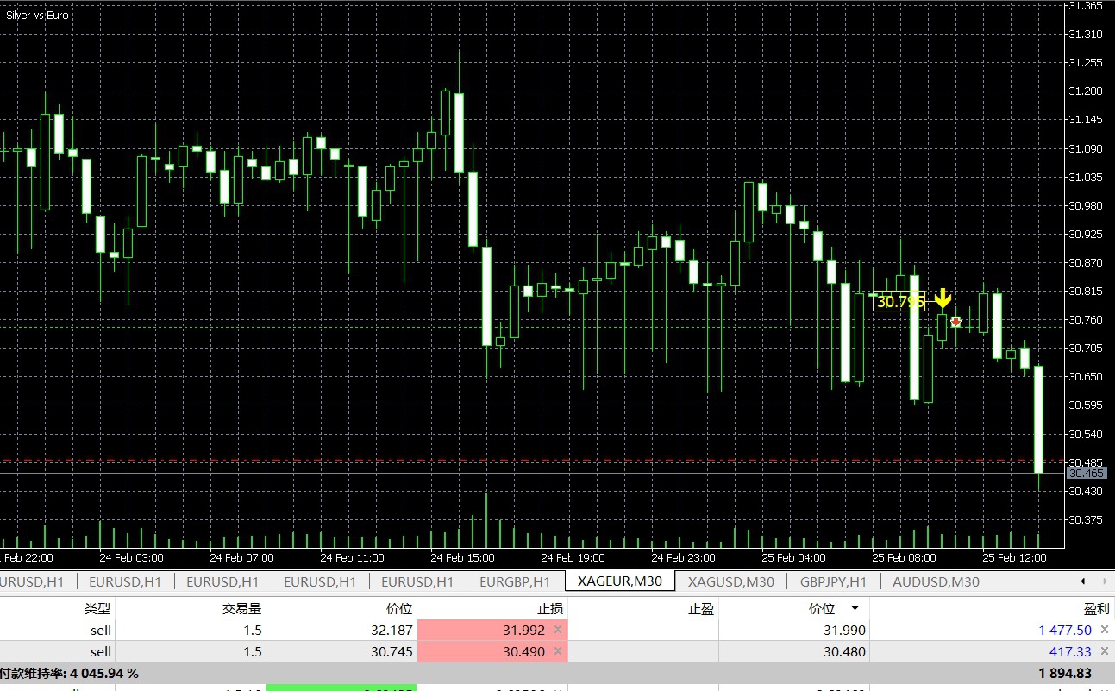Switch to the EURGBP,H1 chart tab
The height and width of the screenshot is (691, 1115).
point(515,581)
